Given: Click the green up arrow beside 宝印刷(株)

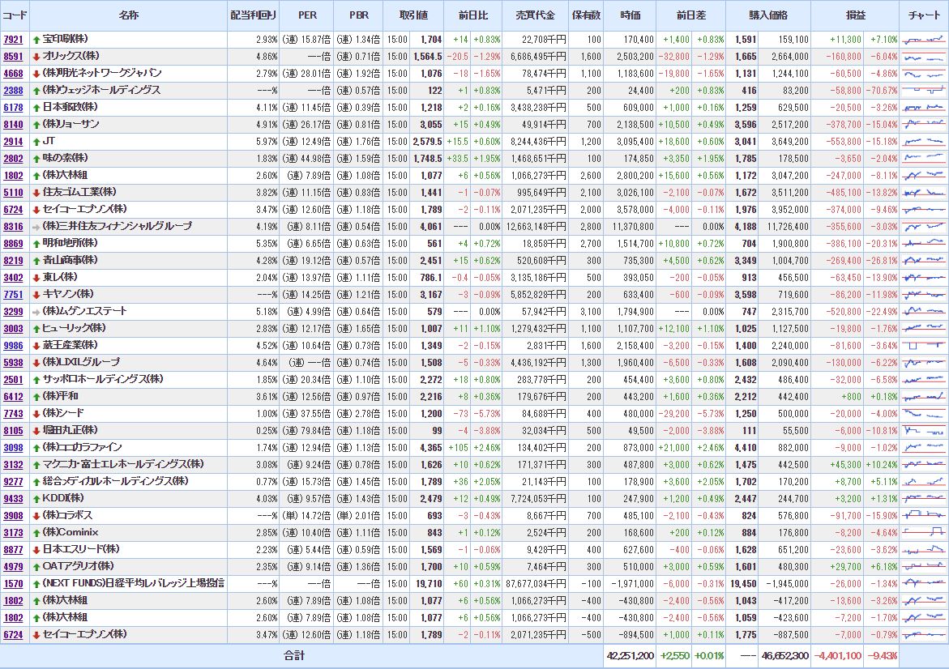Looking at the screenshot, I should 36,40.
